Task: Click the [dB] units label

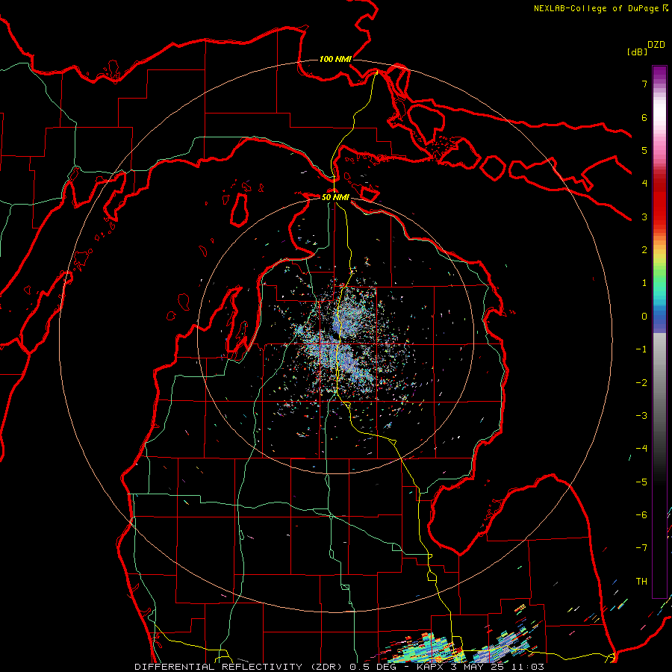Action: click(x=637, y=52)
